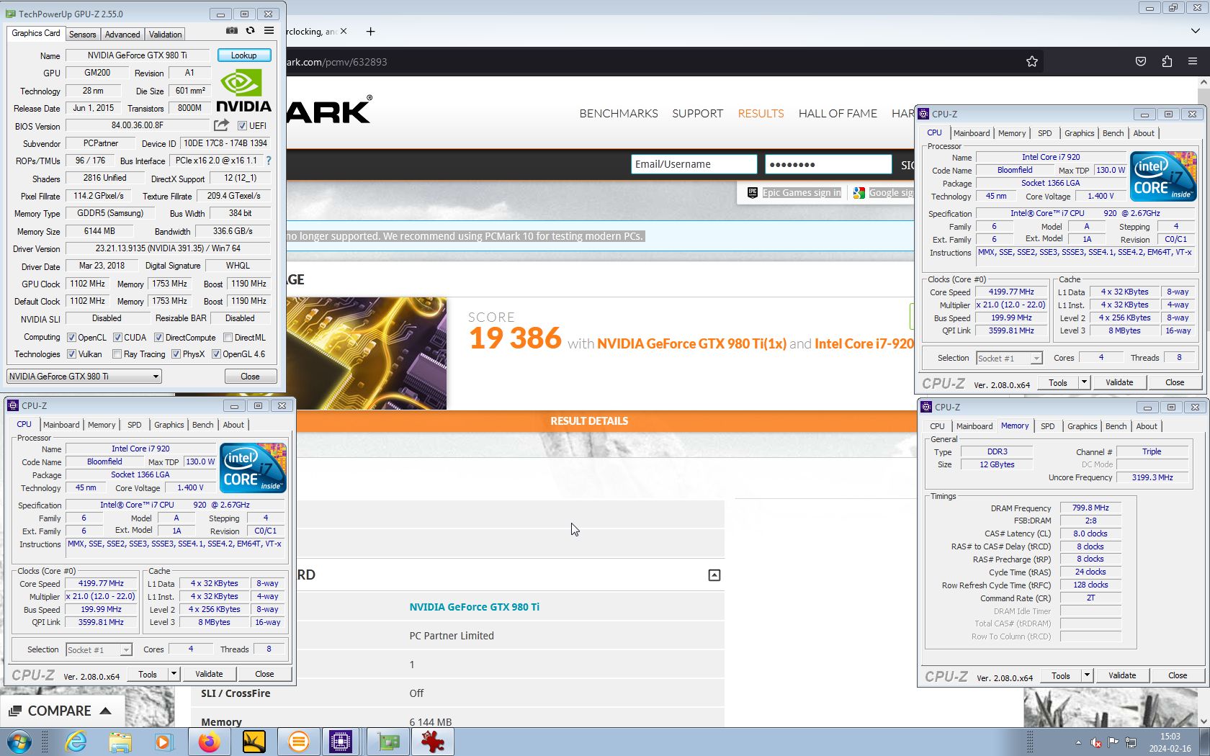This screenshot has height=756, width=1210.
Task: Open the HALL OF FAME navigation link
Action: (838, 113)
